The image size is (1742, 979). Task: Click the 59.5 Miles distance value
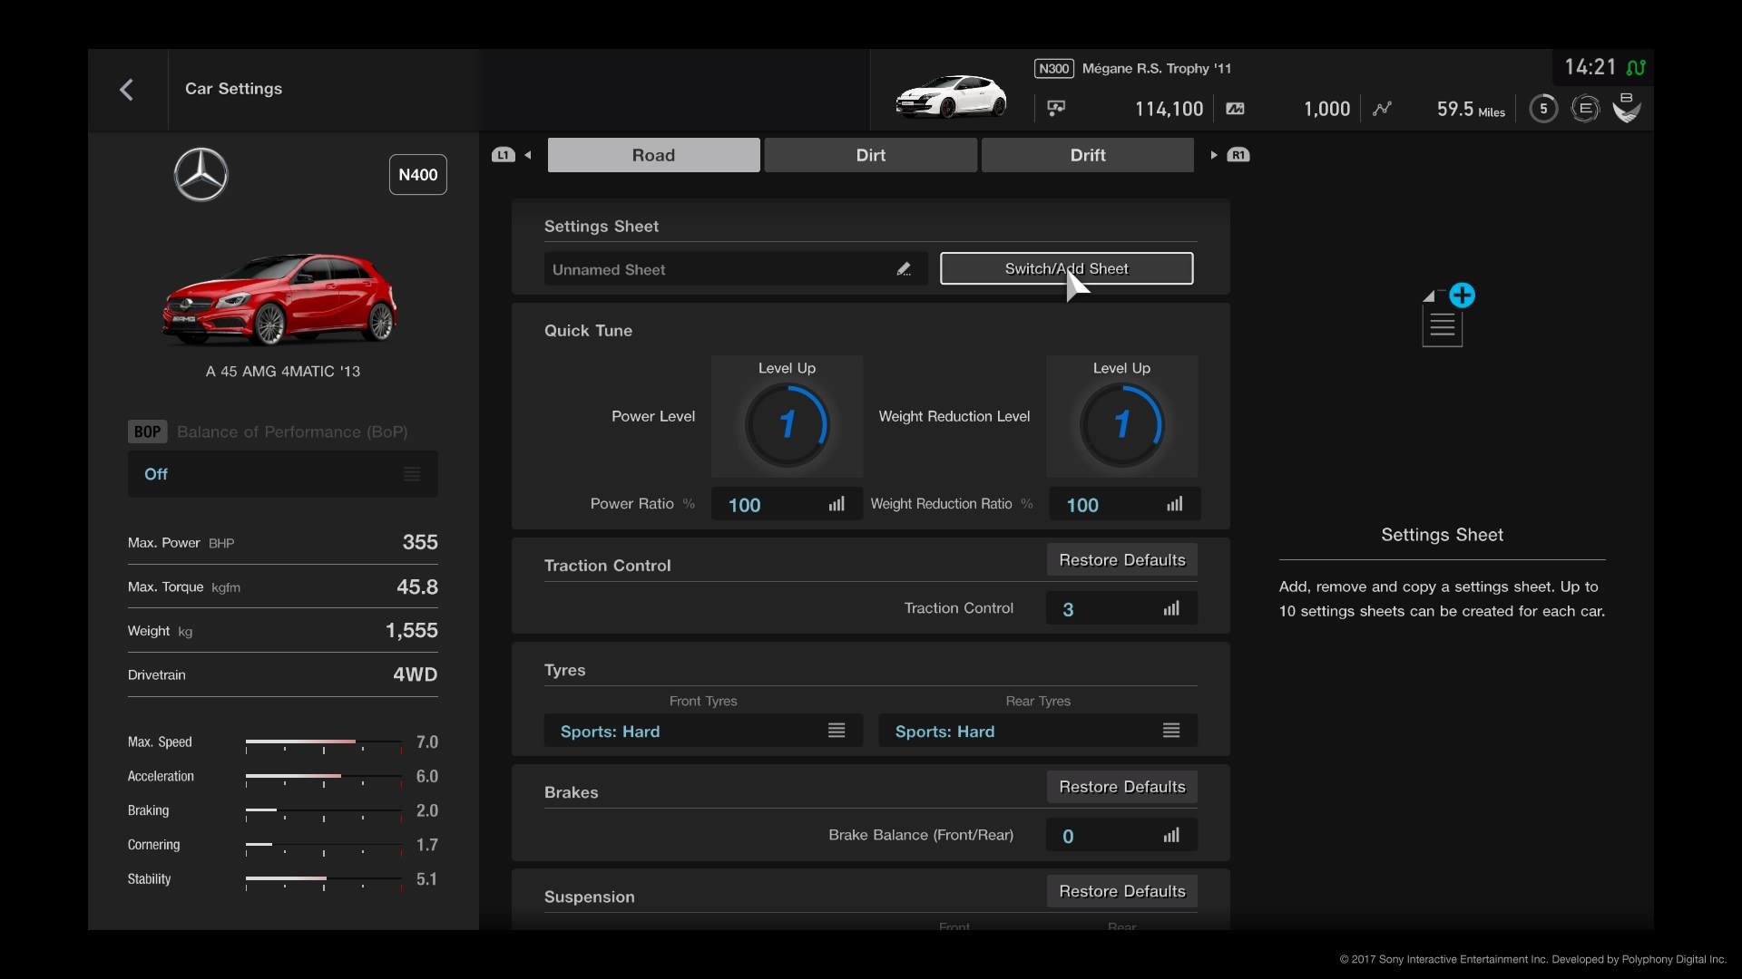tap(1471, 109)
